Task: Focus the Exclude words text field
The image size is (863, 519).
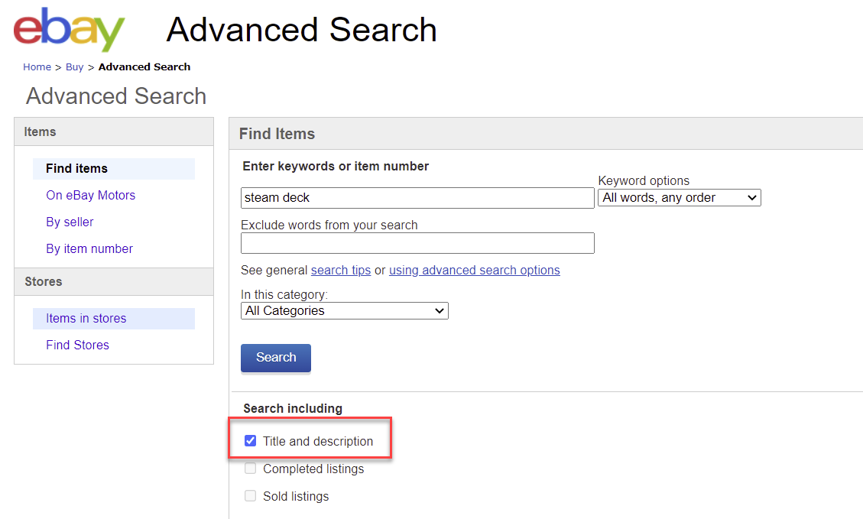Action: point(417,243)
